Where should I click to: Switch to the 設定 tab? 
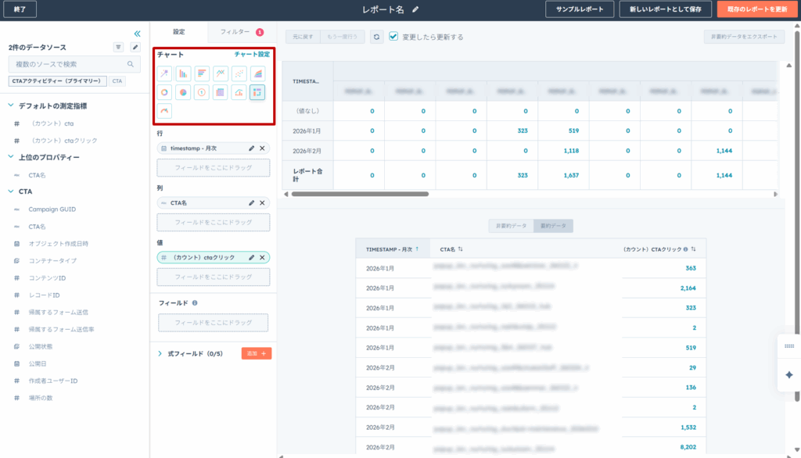tap(179, 32)
